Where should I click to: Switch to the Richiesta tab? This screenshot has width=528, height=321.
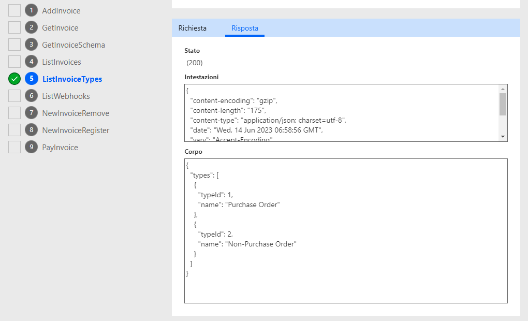click(192, 28)
